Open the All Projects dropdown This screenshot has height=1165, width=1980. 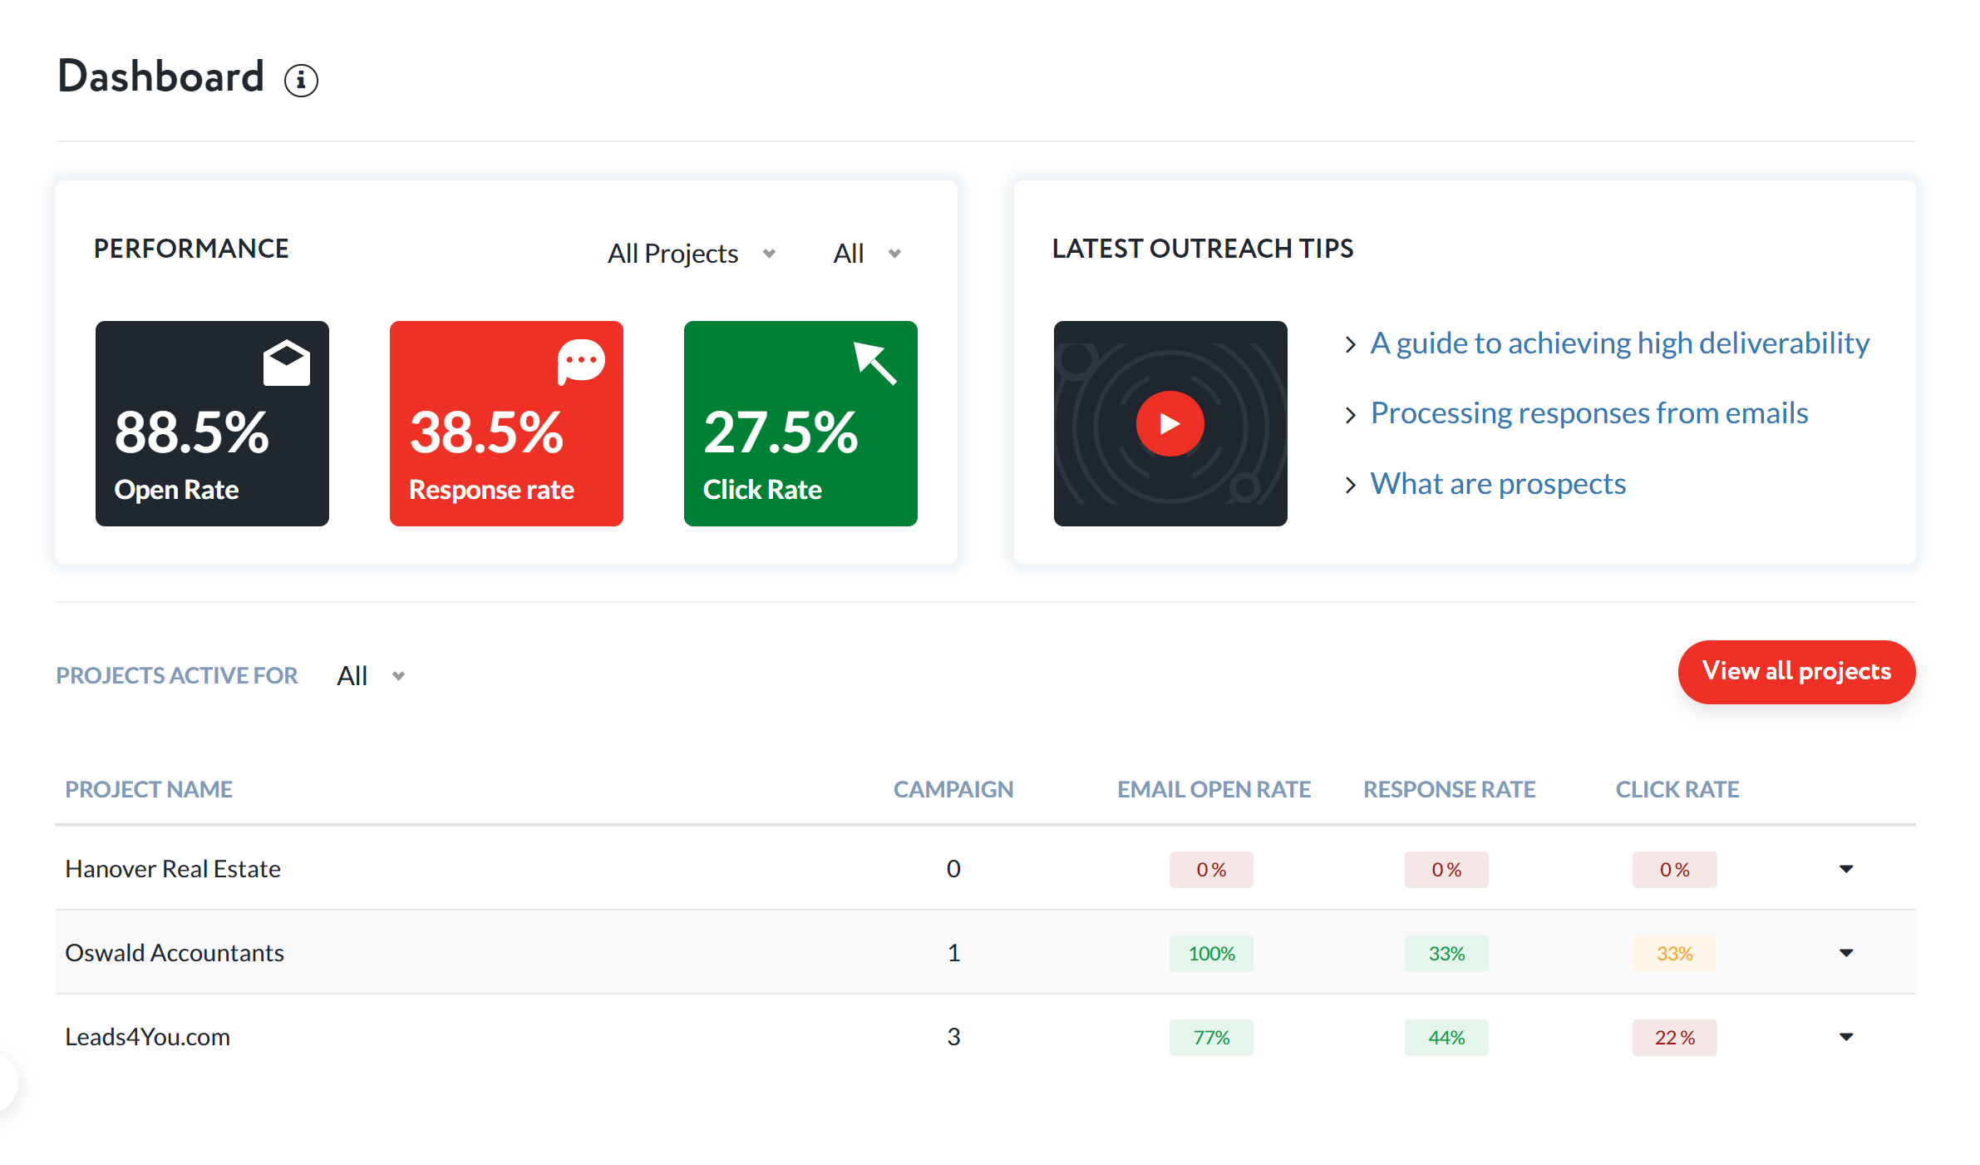point(691,254)
